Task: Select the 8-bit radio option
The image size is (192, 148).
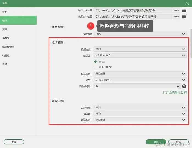Action: [95, 62]
